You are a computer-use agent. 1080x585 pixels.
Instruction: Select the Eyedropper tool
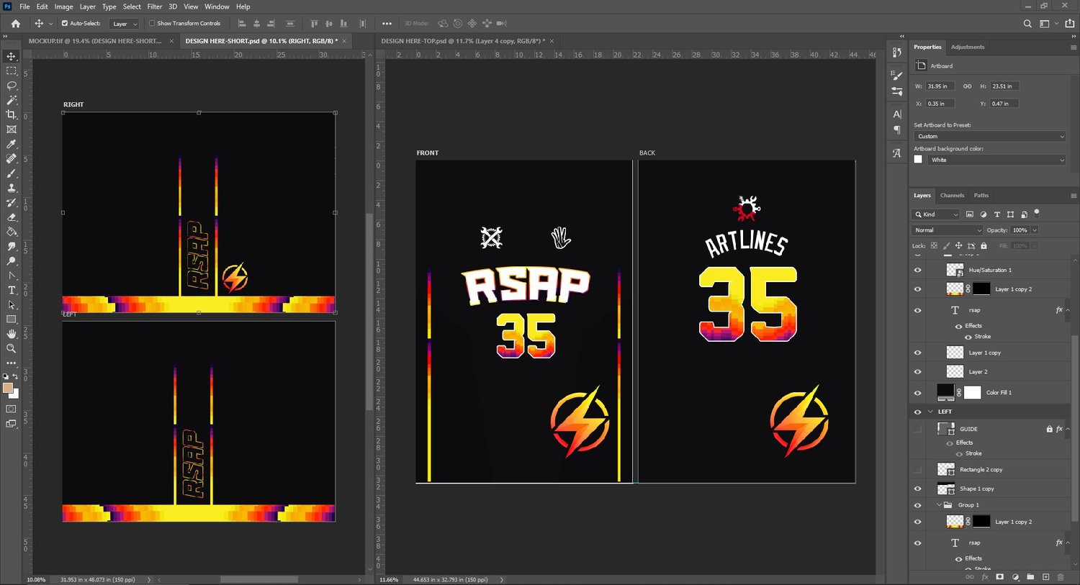click(12, 144)
